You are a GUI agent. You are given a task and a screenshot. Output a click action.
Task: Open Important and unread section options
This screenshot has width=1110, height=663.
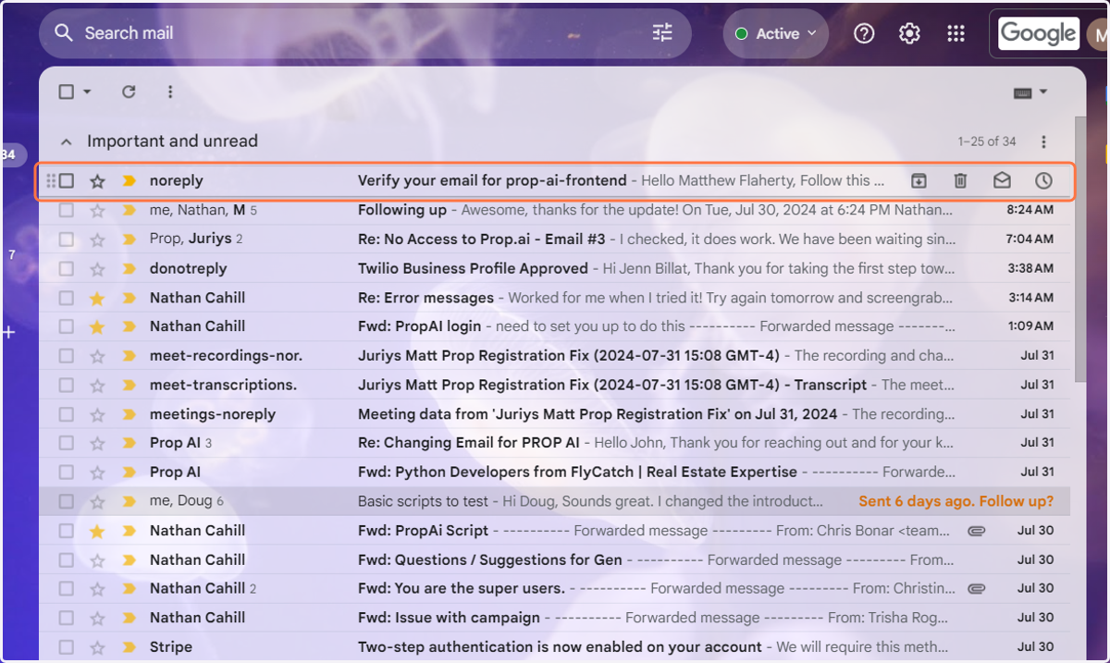pos(1043,141)
